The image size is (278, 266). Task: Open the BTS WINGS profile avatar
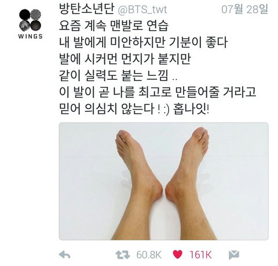click(x=30, y=20)
